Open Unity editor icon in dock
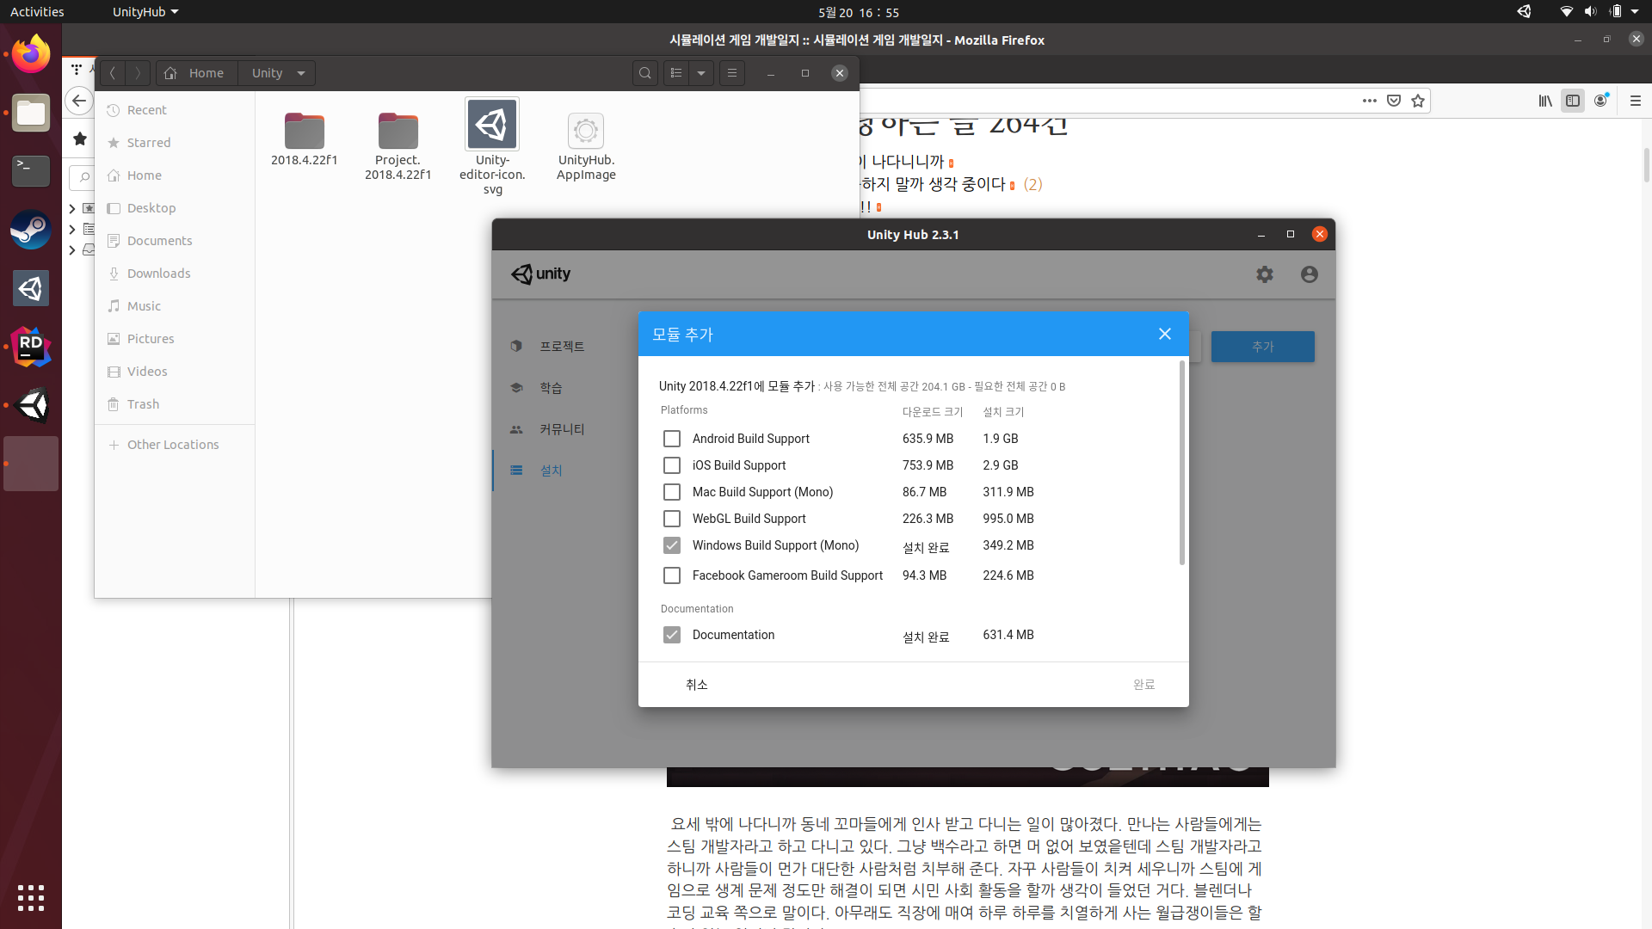This screenshot has height=929, width=1652. tap(31, 405)
